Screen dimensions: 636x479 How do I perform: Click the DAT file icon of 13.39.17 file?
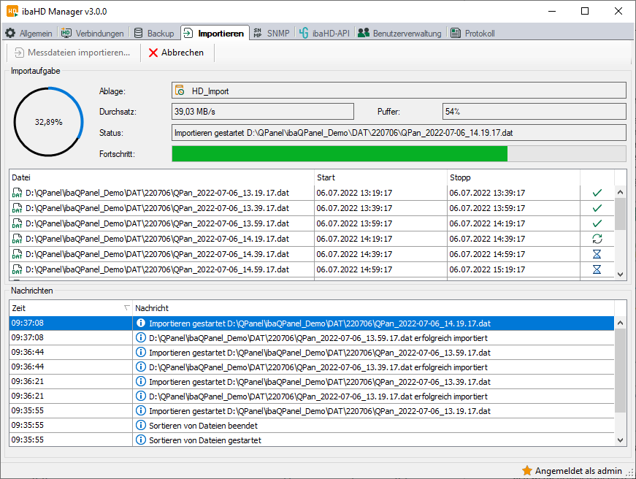coord(18,208)
